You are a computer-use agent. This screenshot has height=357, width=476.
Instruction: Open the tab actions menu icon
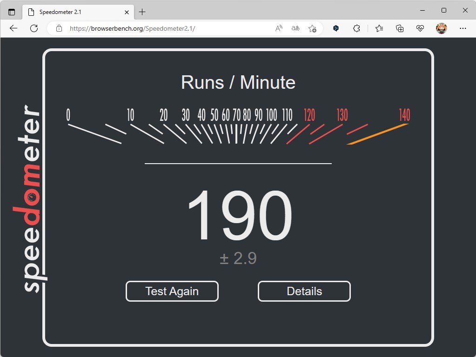click(12, 12)
